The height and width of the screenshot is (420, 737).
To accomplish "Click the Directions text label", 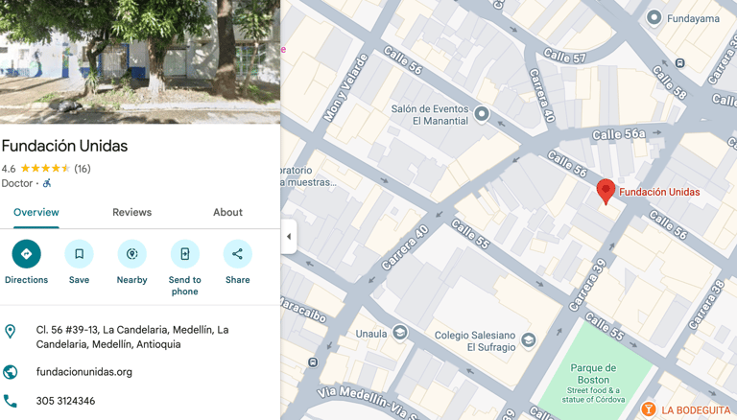I will click(x=26, y=280).
